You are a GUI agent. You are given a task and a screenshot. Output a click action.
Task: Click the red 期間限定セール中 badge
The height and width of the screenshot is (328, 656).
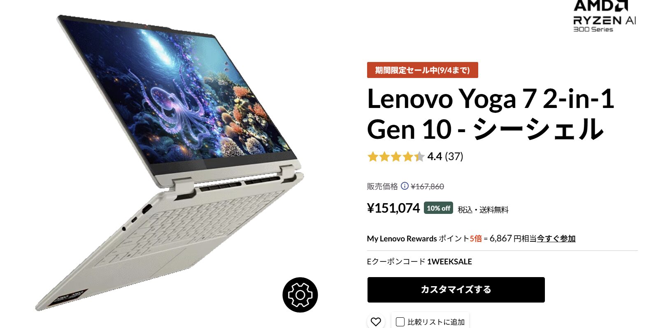422,70
